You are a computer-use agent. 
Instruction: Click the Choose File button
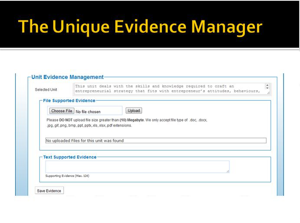pos(62,111)
